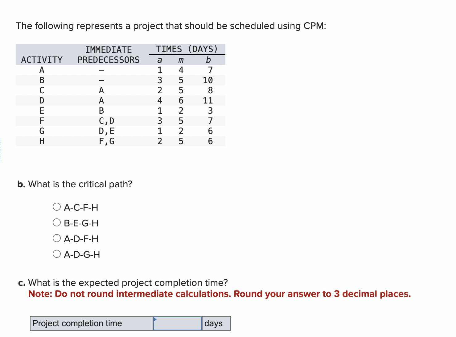Viewport: 456px width, 337px height.
Task: Select the table row for activity B
Action: point(120,80)
